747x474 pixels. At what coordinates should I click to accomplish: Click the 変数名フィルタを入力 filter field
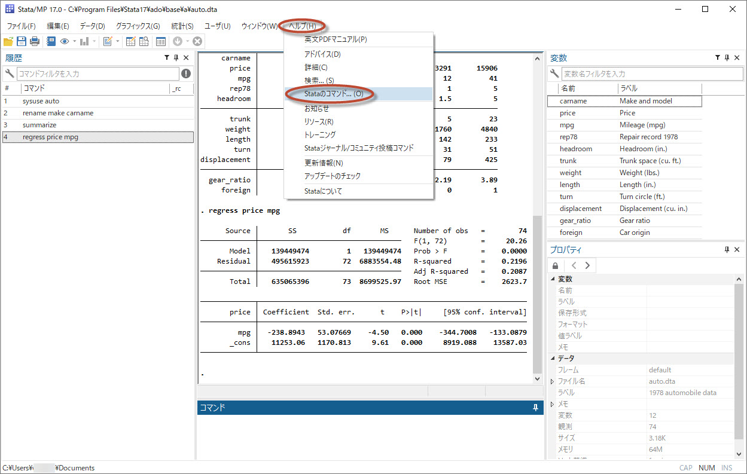[653, 74]
